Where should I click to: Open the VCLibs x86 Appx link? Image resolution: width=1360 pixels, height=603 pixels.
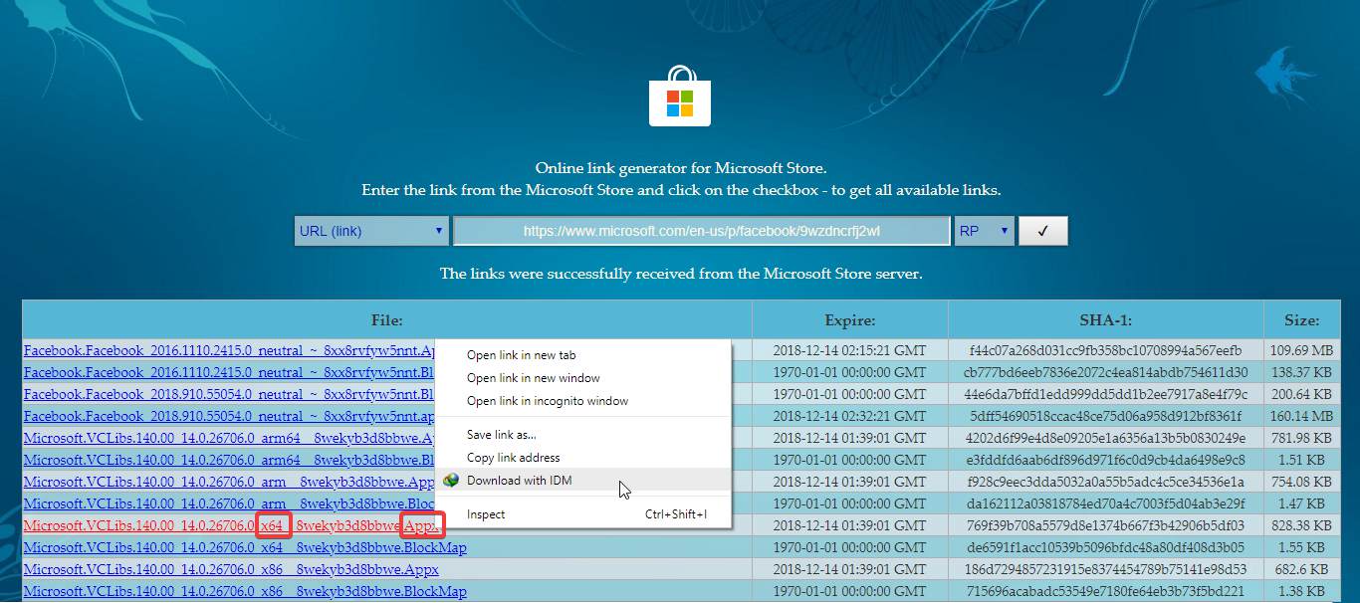[231, 569]
